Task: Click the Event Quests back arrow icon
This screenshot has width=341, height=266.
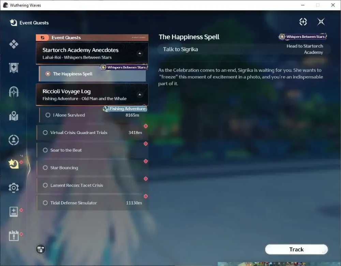Action: 14,23
